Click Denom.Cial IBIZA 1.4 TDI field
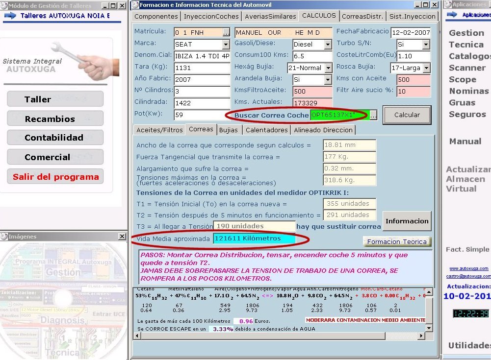 tap(202, 56)
